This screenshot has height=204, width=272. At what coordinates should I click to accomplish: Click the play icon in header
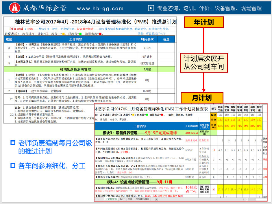coord(151,8)
